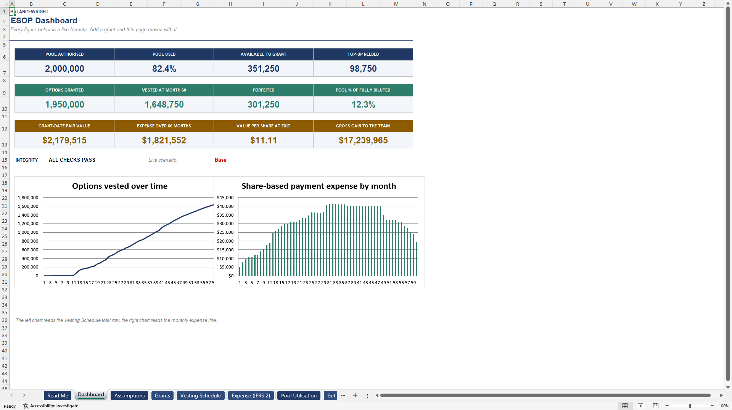Screen dimensions: 732x410
Task: Click the tab bar resize handle dots
Action: (368, 396)
